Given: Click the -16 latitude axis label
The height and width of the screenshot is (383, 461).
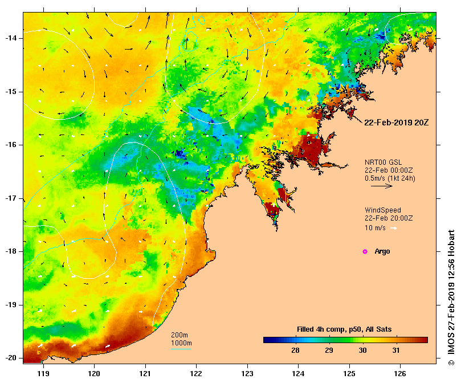Looking at the screenshot, I should click(11, 145).
